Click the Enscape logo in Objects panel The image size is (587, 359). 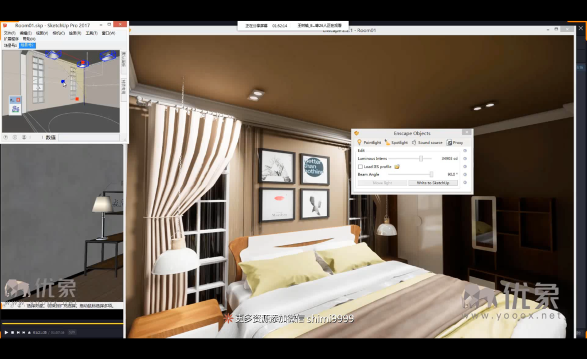(357, 133)
